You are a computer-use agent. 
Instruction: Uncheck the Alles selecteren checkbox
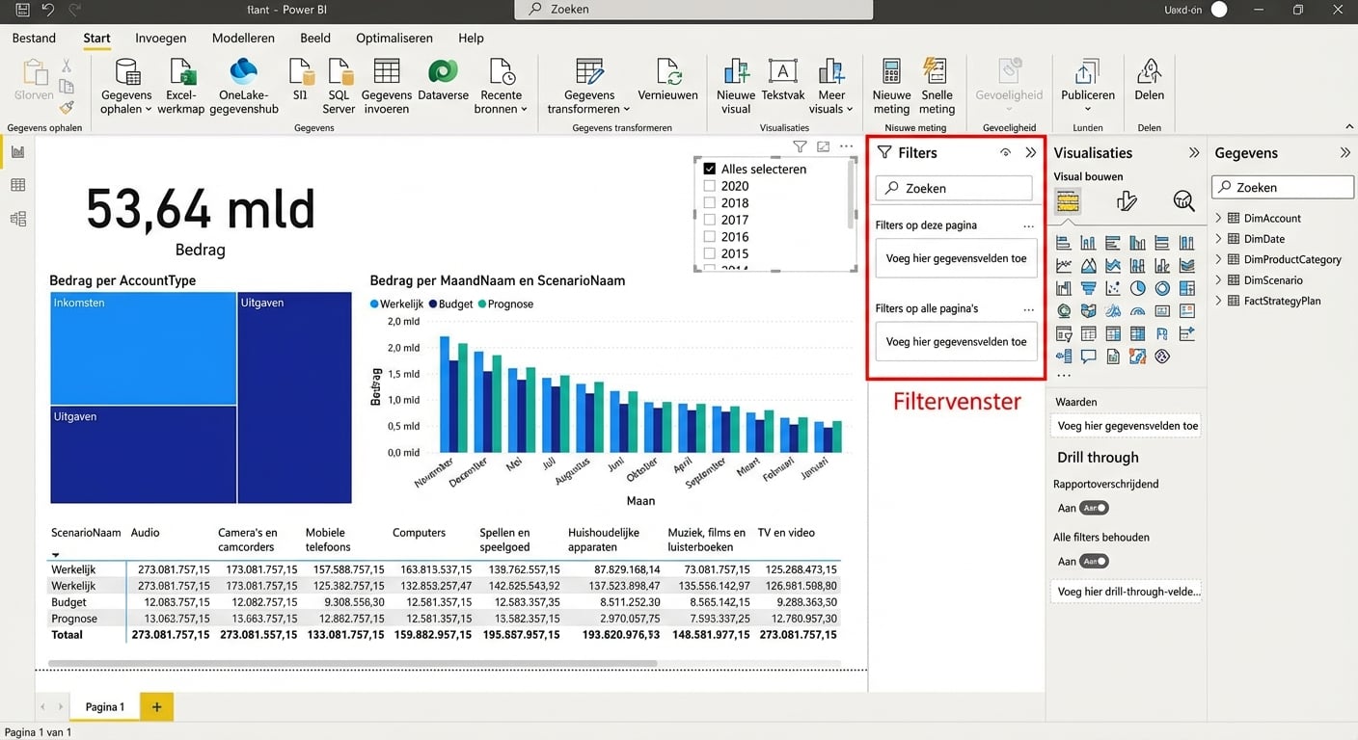tap(710, 169)
